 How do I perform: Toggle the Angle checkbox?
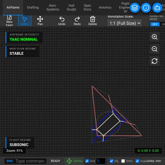click(x=137, y=161)
